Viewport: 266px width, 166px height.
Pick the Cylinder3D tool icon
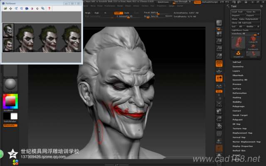[253, 40]
